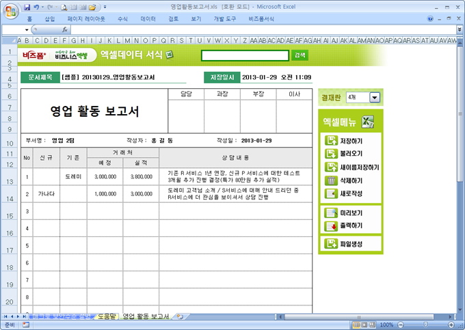This screenshot has height=330, width=465.
Task: Click the 새이름저장하기 save-as menu item
Action: tap(352, 167)
